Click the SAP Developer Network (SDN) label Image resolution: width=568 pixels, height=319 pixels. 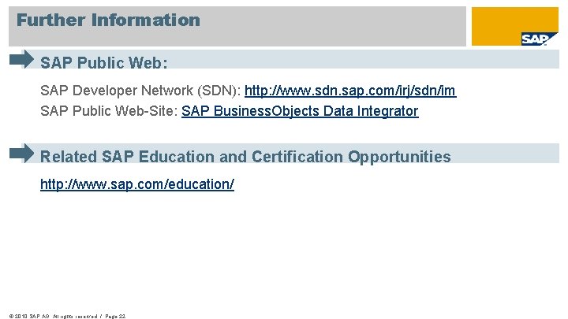pos(140,91)
